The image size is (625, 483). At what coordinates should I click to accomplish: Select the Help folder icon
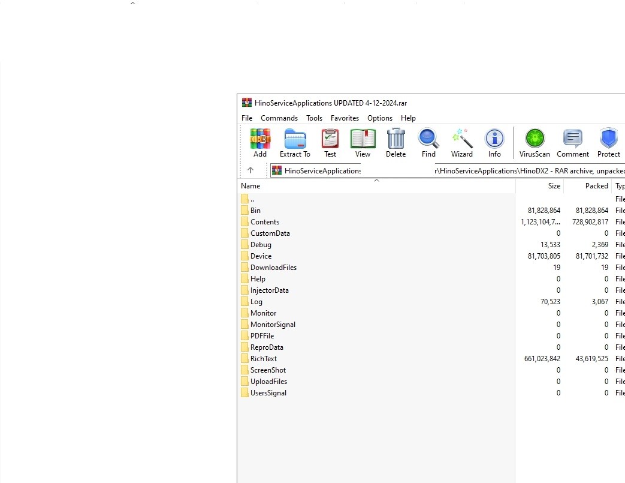pyautogui.click(x=244, y=278)
